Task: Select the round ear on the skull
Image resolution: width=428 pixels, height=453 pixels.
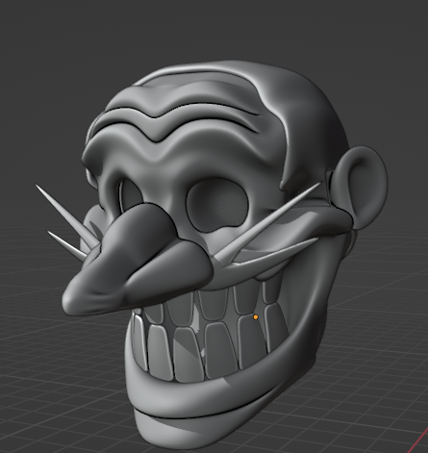Action: click(361, 188)
